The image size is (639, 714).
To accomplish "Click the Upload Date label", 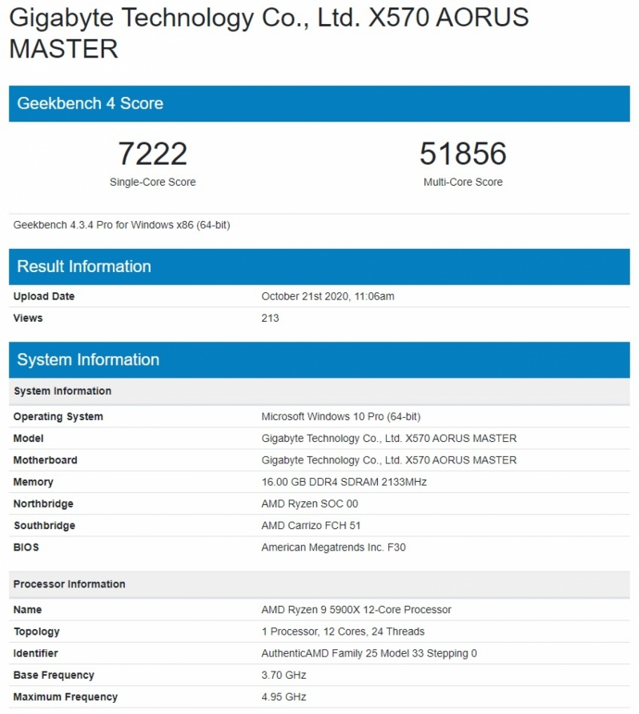I will click(x=44, y=296).
